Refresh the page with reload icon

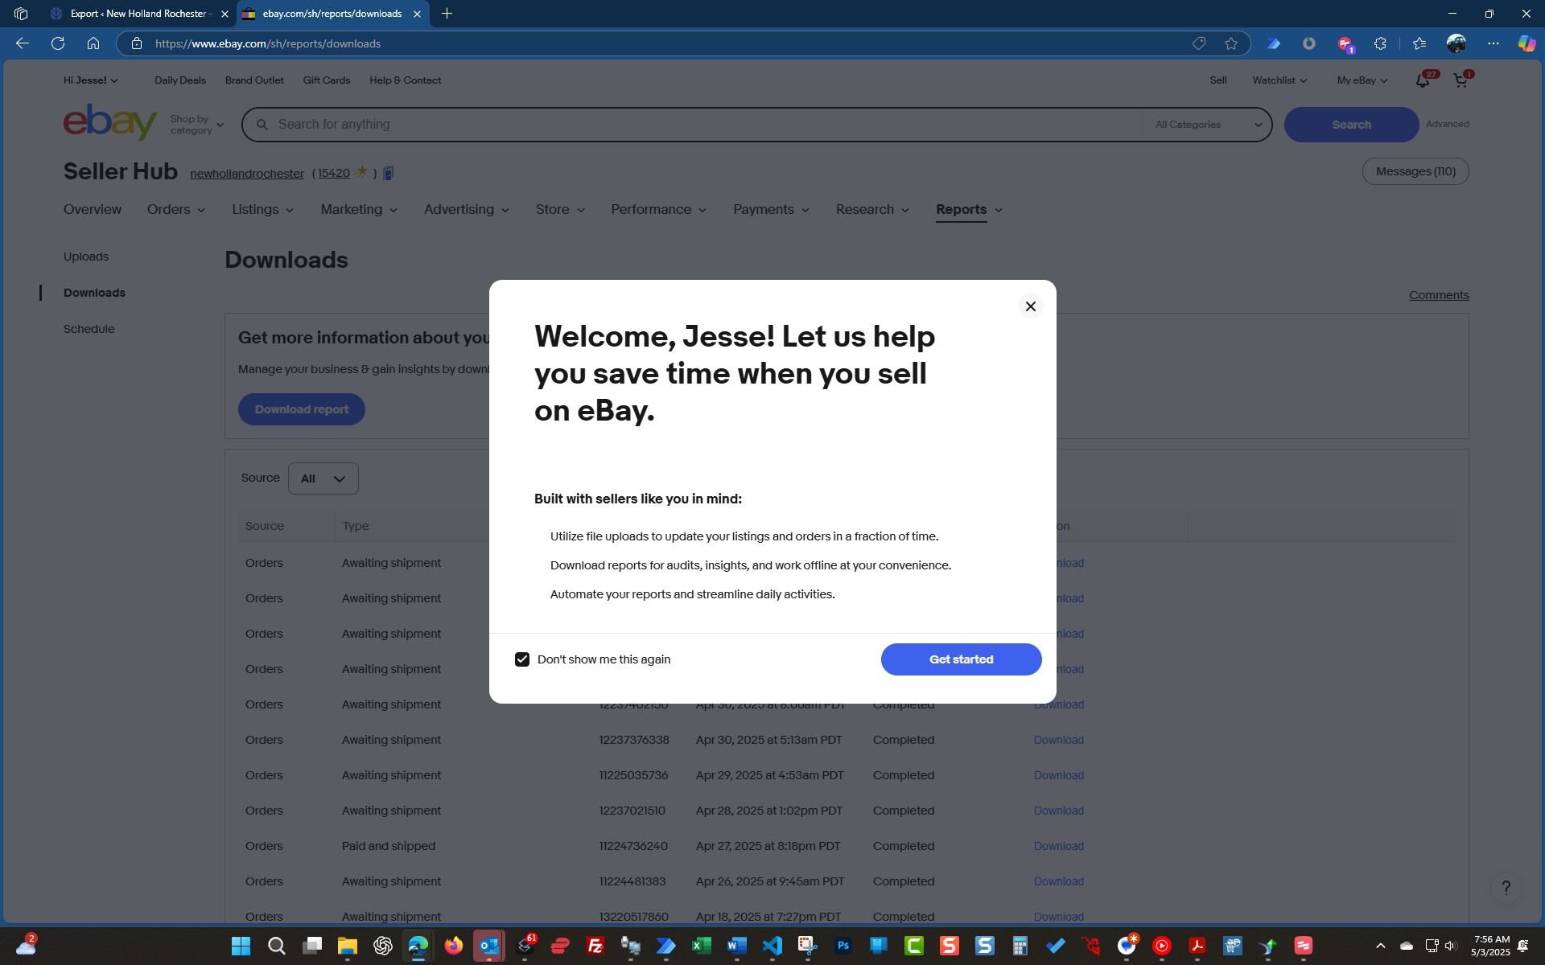tap(58, 43)
